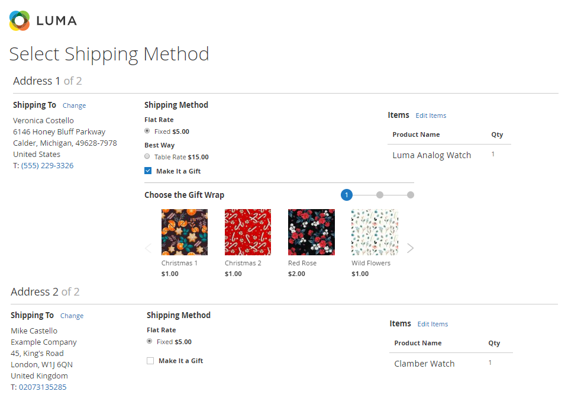Change shipping address for Veronica Costello
This screenshot has height=417, width=568.
pos(74,105)
